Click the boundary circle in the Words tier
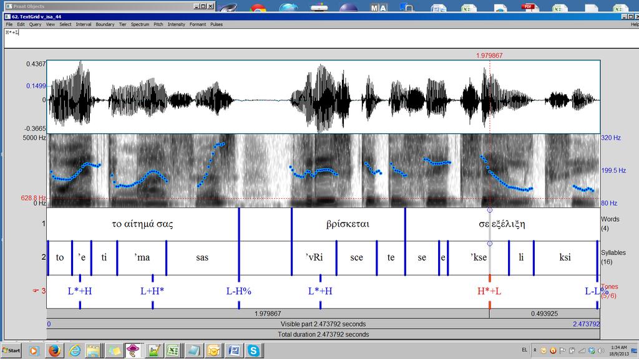 (489, 210)
